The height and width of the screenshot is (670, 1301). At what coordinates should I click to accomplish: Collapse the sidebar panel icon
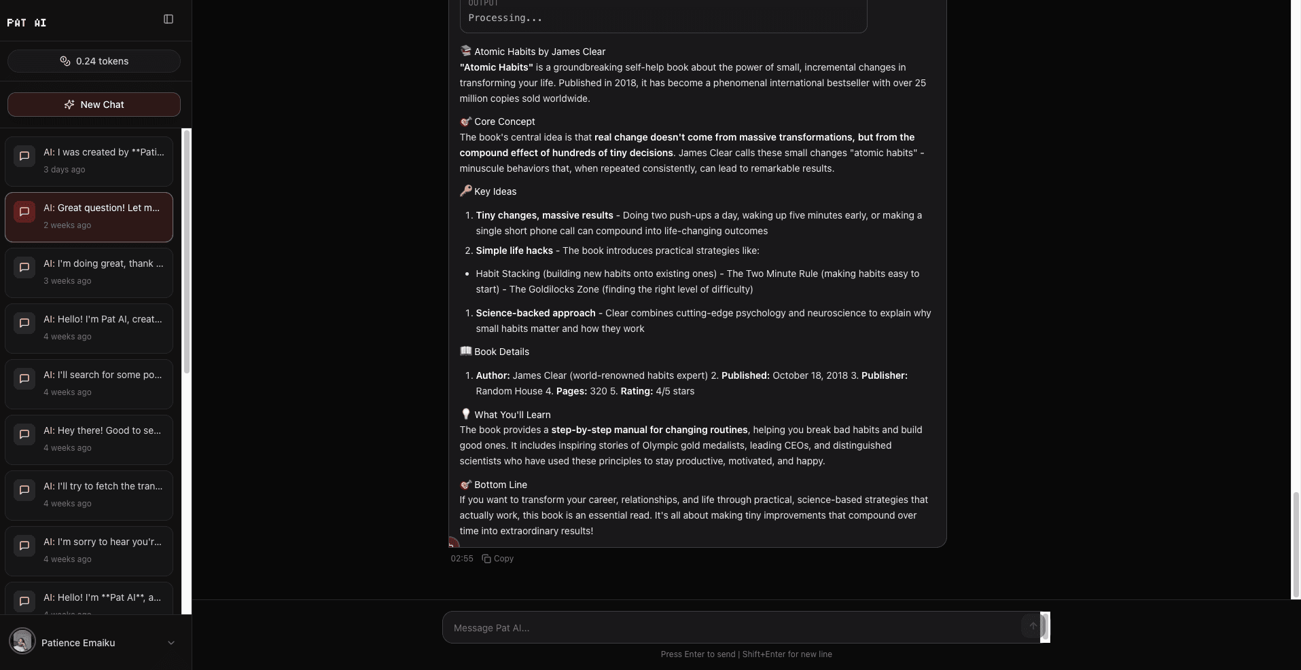(x=168, y=19)
